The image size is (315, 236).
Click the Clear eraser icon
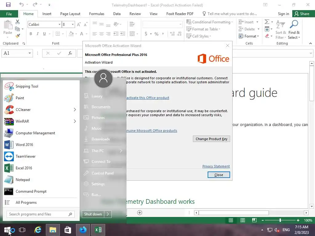pyautogui.click(x=267, y=36)
